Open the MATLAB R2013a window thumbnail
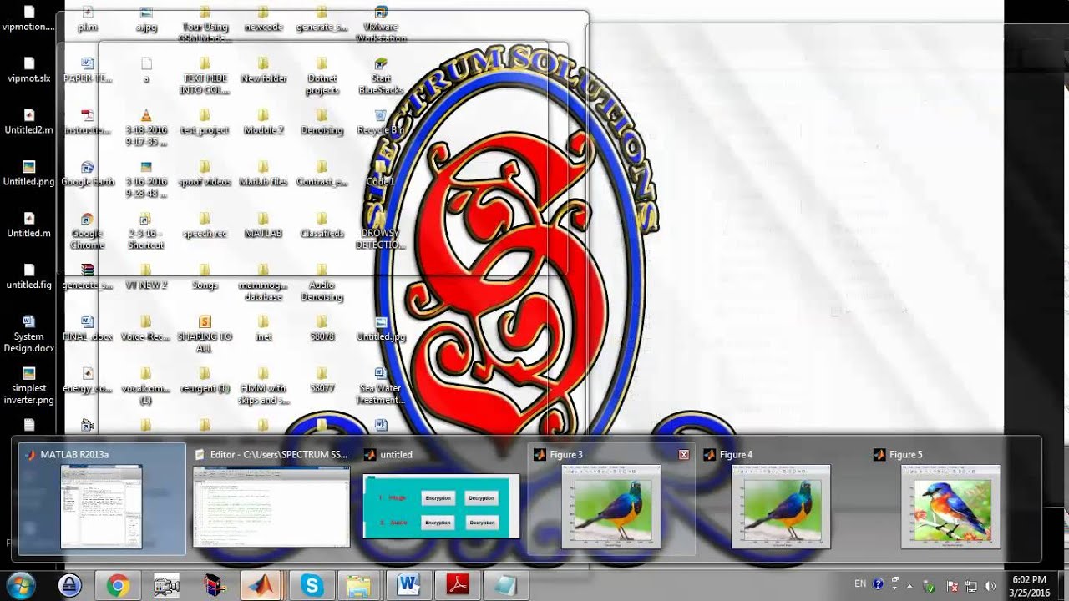The height and width of the screenshot is (601, 1069). coord(102,499)
